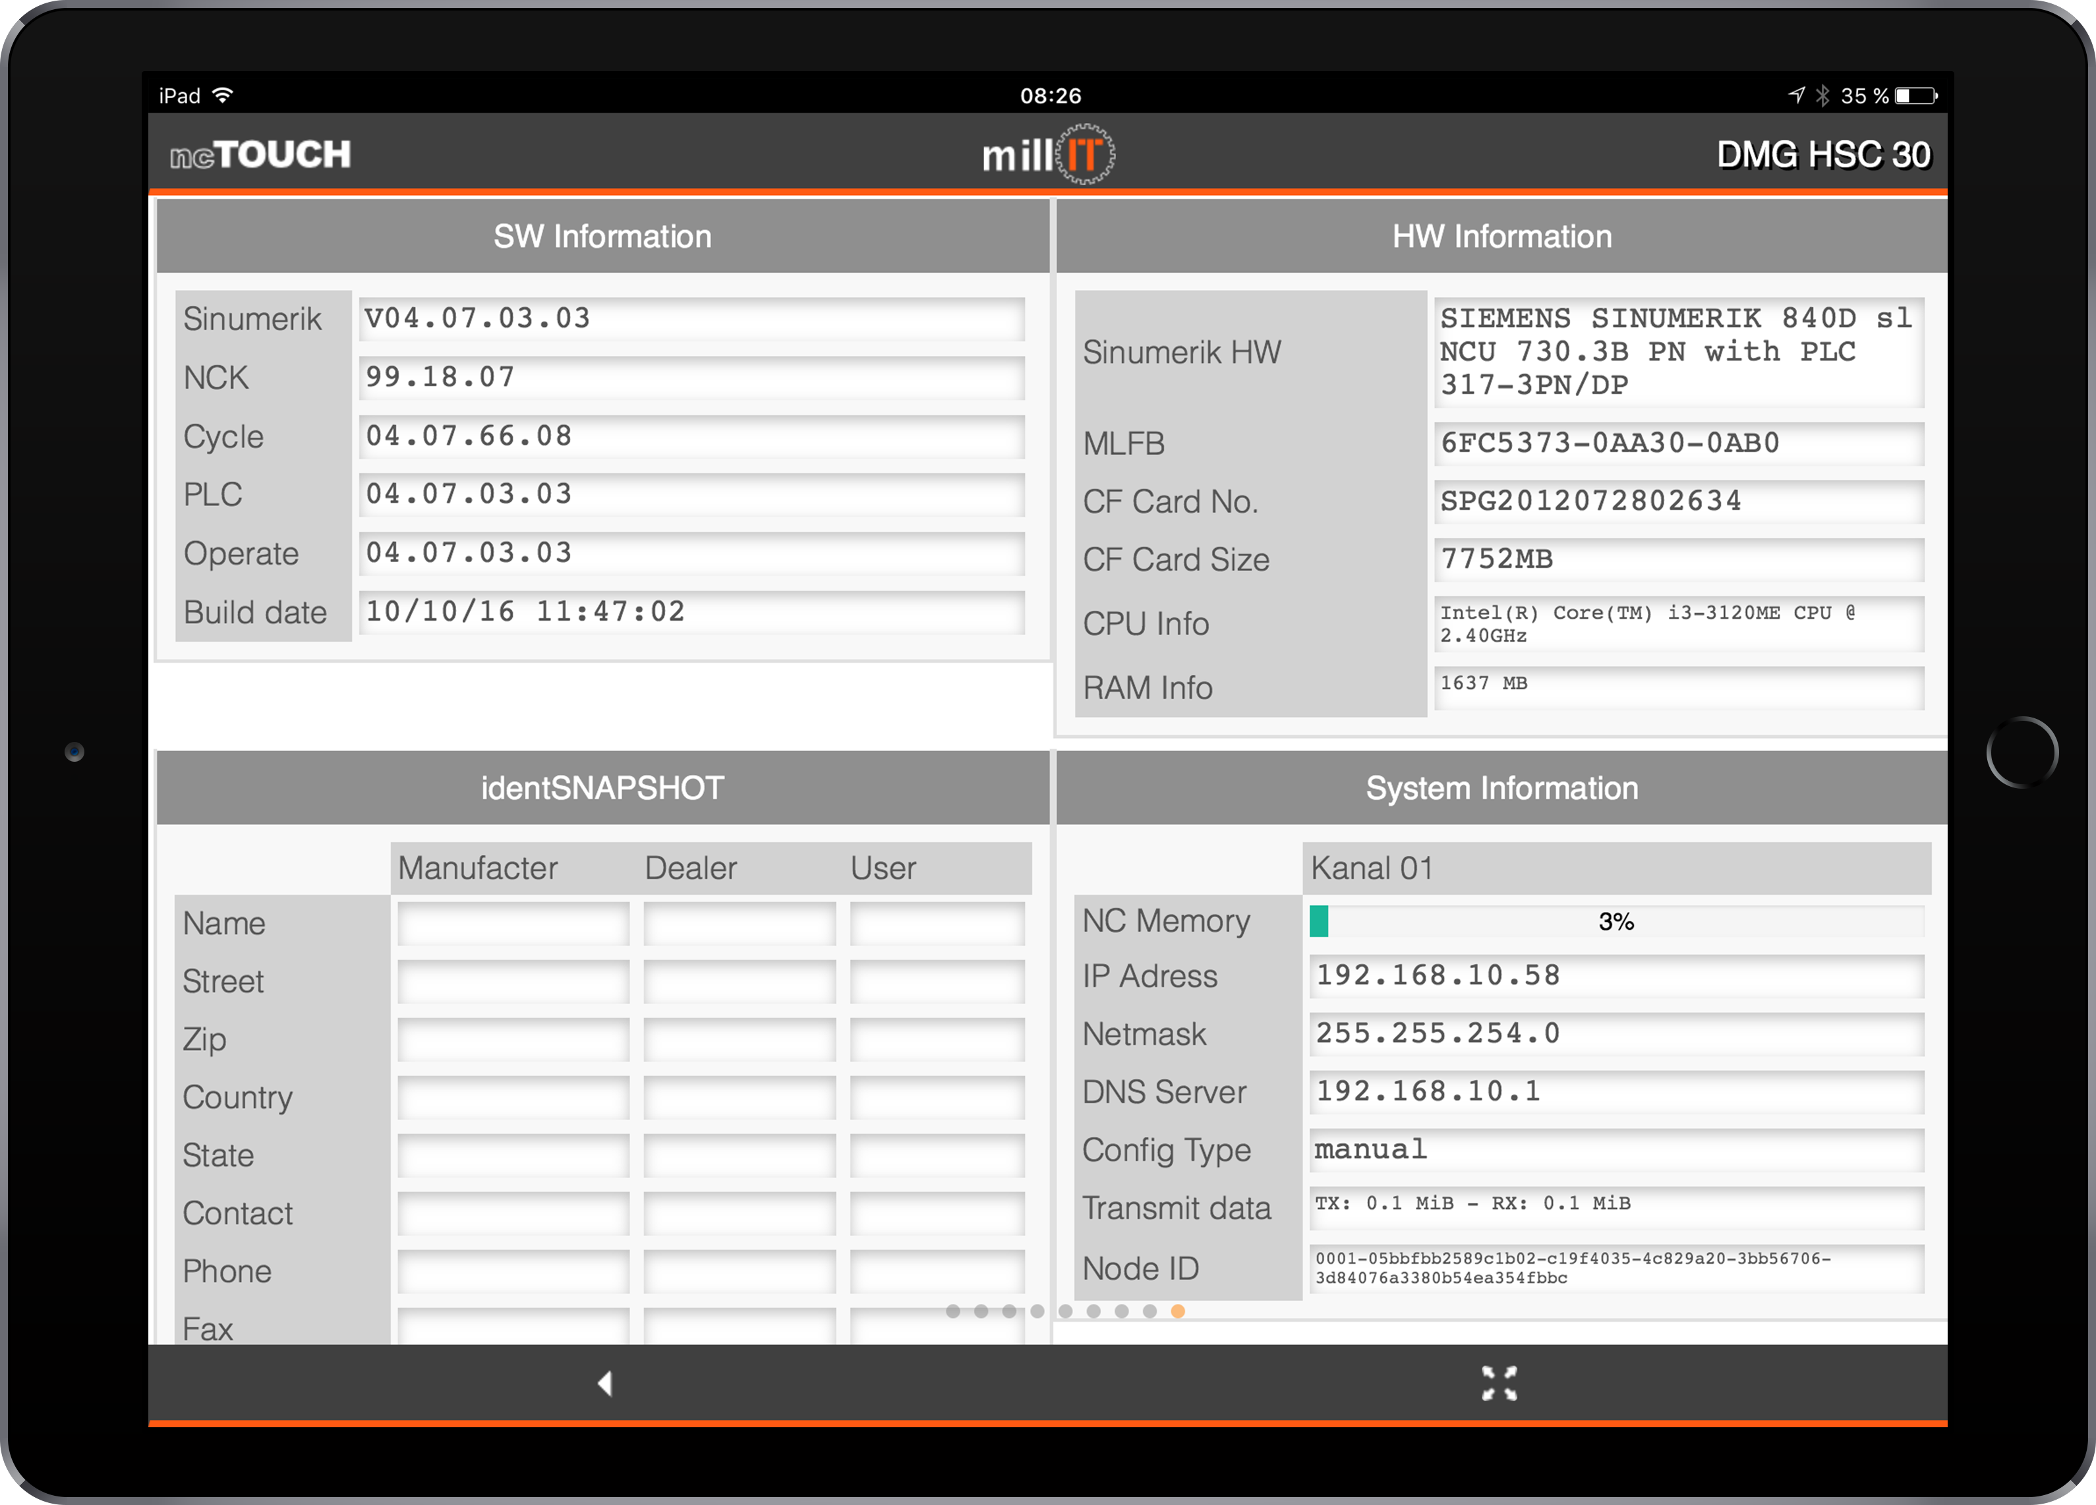Tap the ncTOUCH logo
2096x1505 pixels.
click(x=260, y=154)
